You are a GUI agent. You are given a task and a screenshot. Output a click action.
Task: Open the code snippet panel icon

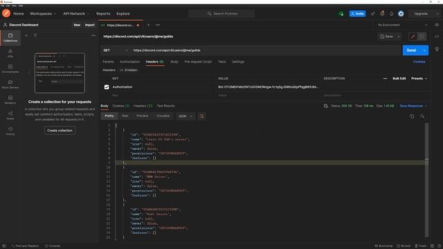click(437, 37)
